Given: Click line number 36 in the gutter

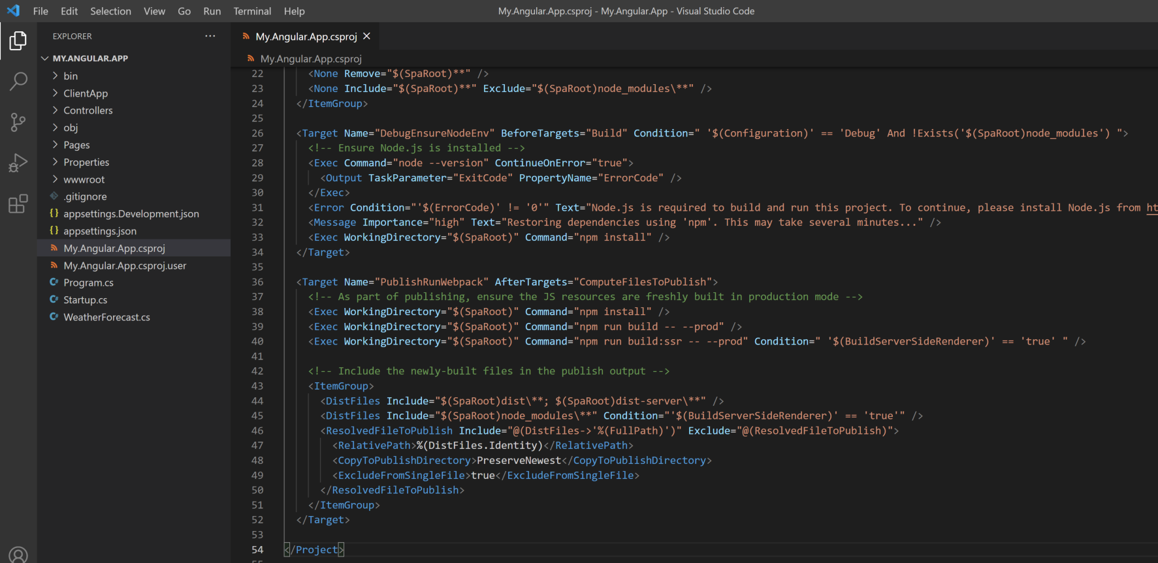Looking at the screenshot, I should click(257, 282).
